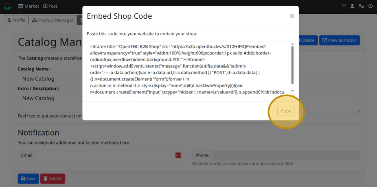The height and width of the screenshot is (187, 377).
Task: Delete the catalog
Action: tap(53, 178)
